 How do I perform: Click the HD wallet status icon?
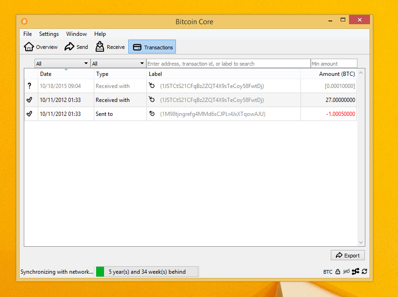pyautogui.click(x=347, y=271)
